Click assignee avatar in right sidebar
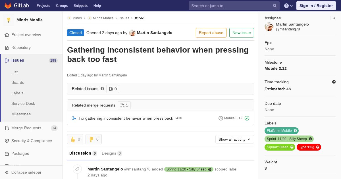 click(269, 27)
